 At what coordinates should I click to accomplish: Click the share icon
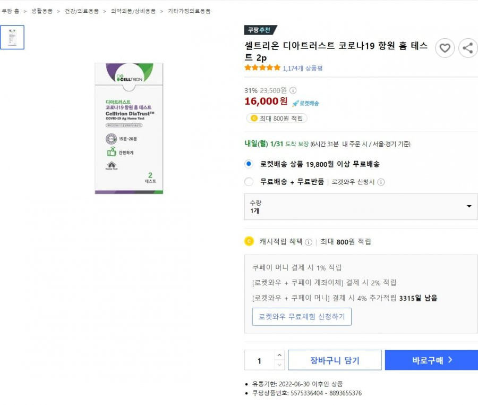pos(468,48)
